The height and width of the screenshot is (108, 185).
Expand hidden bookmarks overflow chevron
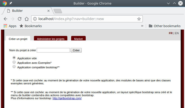[x=142, y=26]
